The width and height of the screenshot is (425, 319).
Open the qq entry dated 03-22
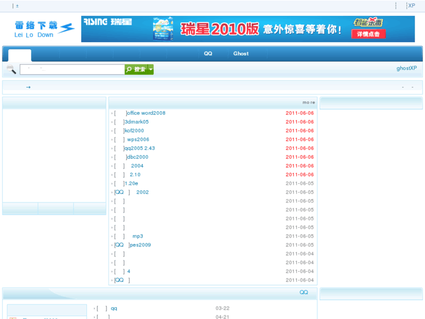[114, 308]
